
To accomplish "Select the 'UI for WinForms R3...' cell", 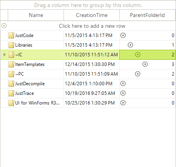I will [x=36, y=103].
